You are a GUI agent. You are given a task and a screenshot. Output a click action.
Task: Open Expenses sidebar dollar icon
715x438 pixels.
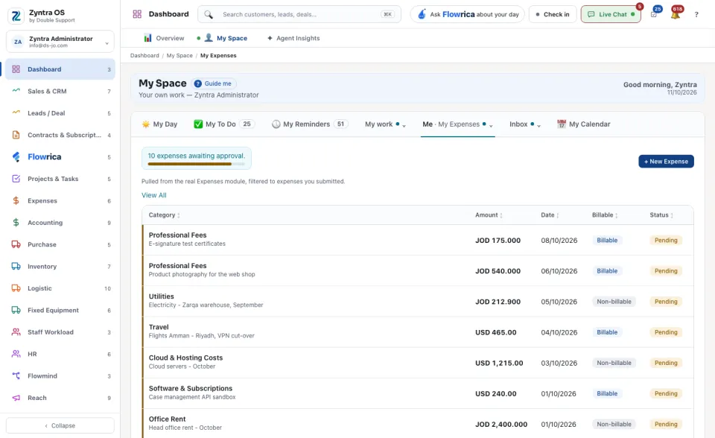pos(16,201)
